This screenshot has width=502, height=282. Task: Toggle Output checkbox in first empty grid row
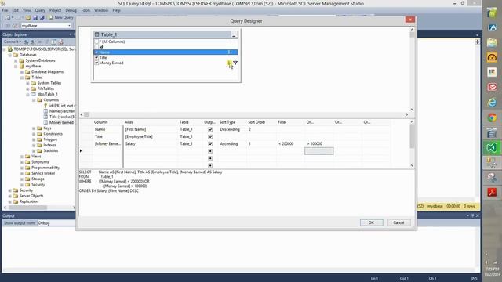[x=210, y=151]
